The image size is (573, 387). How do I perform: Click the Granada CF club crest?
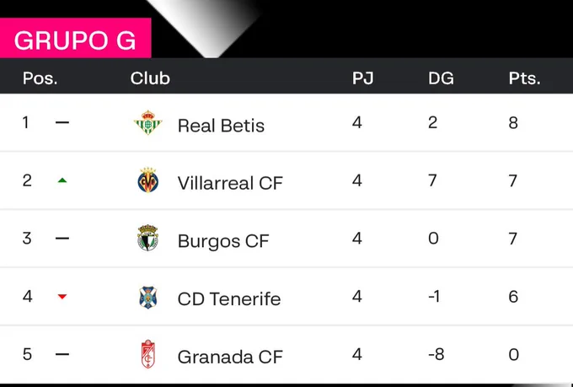point(148,355)
